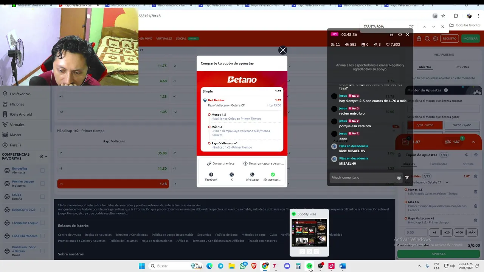
Task: Share the coupon on Facebook
Action: click(211, 176)
